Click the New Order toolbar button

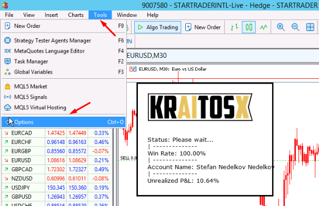203,27
